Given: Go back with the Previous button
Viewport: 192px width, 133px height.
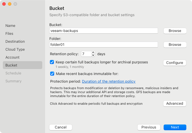Looking at the screenshot, I should (149, 127).
